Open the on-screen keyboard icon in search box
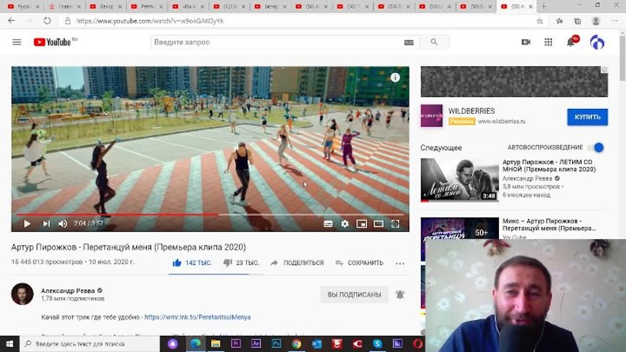 pyautogui.click(x=409, y=43)
